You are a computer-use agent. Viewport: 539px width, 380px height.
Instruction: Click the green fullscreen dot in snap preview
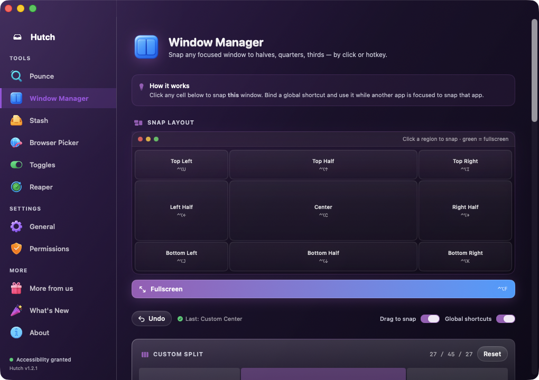pyautogui.click(x=156, y=139)
